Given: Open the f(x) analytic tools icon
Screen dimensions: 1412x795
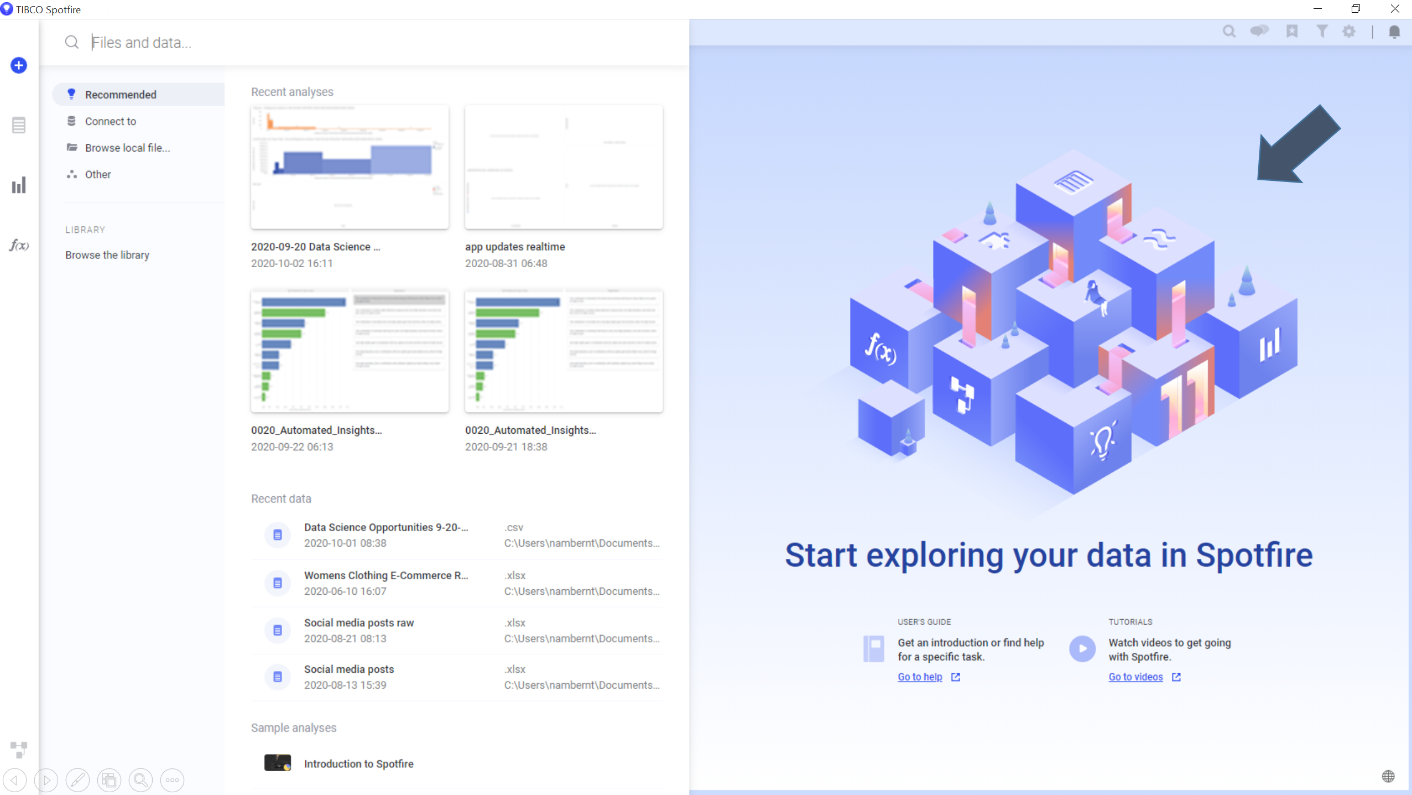Looking at the screenshot, I should (x=19, y=245).
